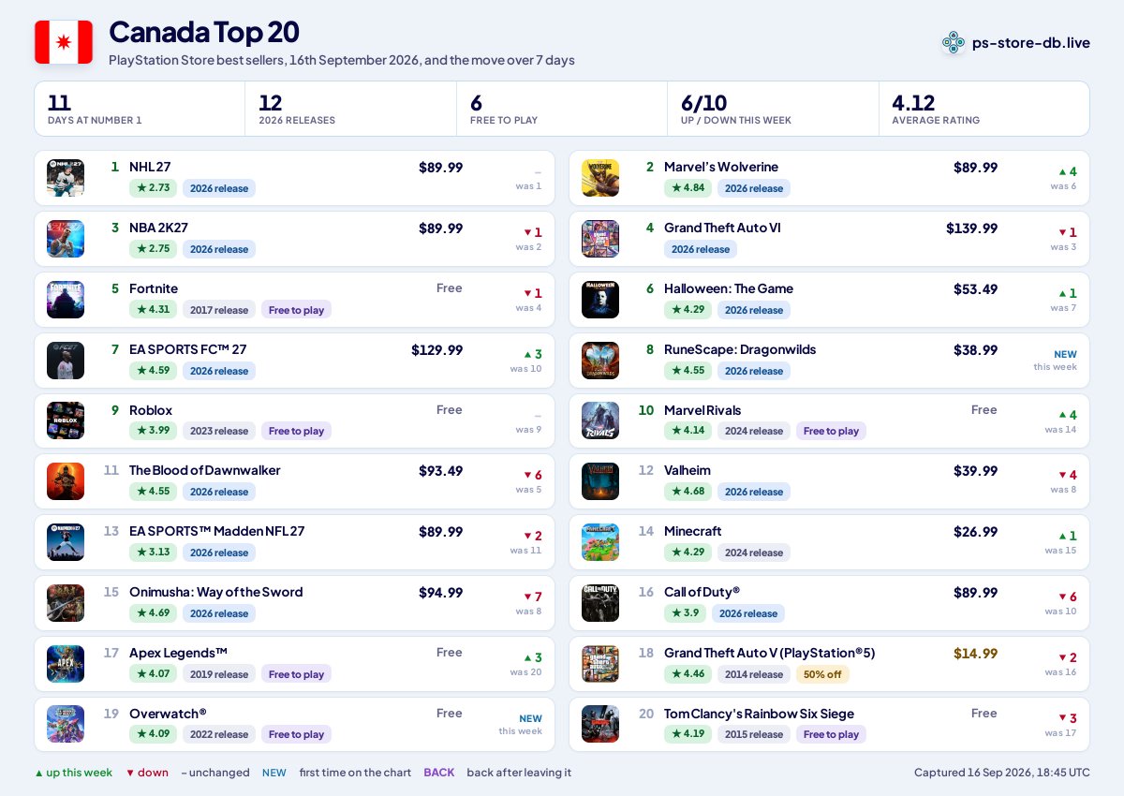Click the Days at Number 1 stat
This screenshot has height=796, width=1124.
pos(140,109)
